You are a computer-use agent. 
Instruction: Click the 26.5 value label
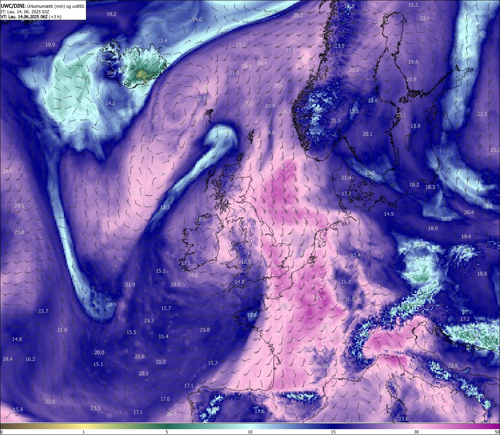pos(171,414)
